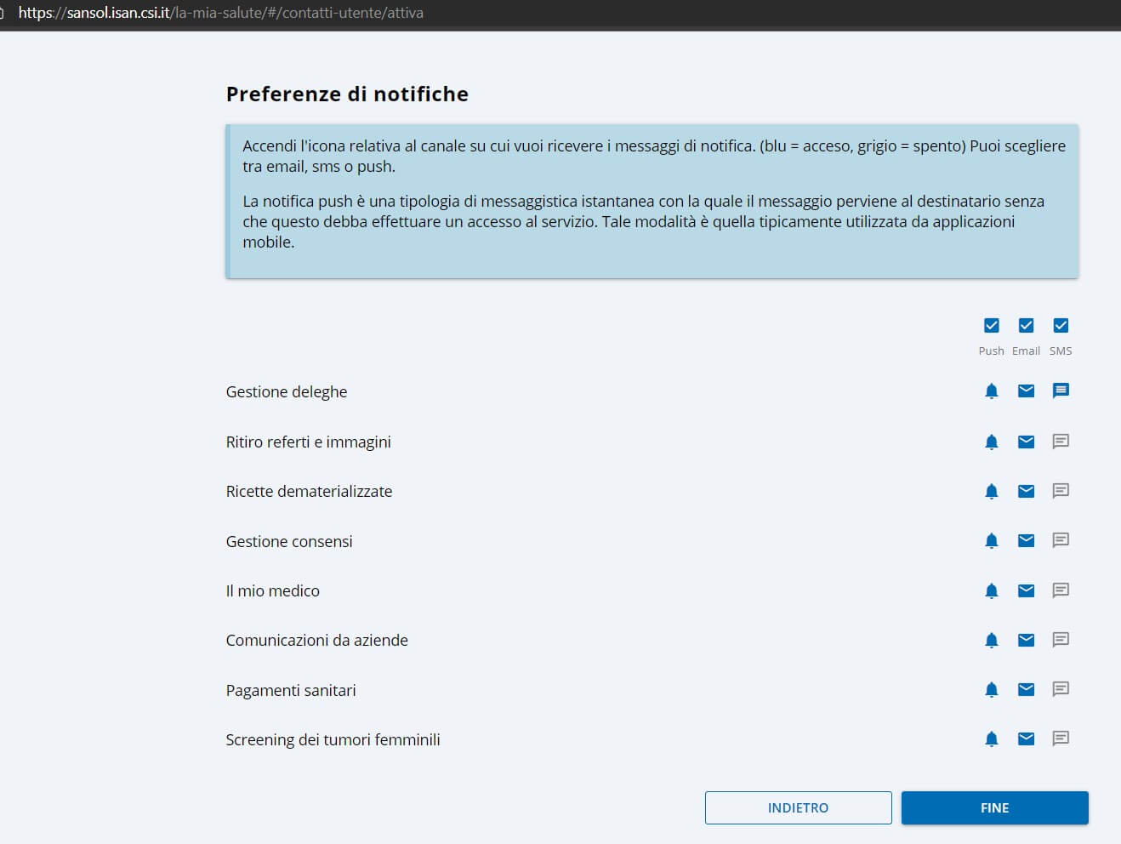Toggle push bell icon for Gestione deleghe
Screen dimensions: 1121x844
pos(991,391)
